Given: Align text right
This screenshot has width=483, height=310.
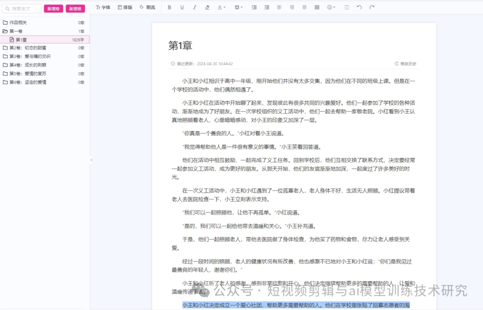Looking at the screenshot, I should click(x=292, y=8).
